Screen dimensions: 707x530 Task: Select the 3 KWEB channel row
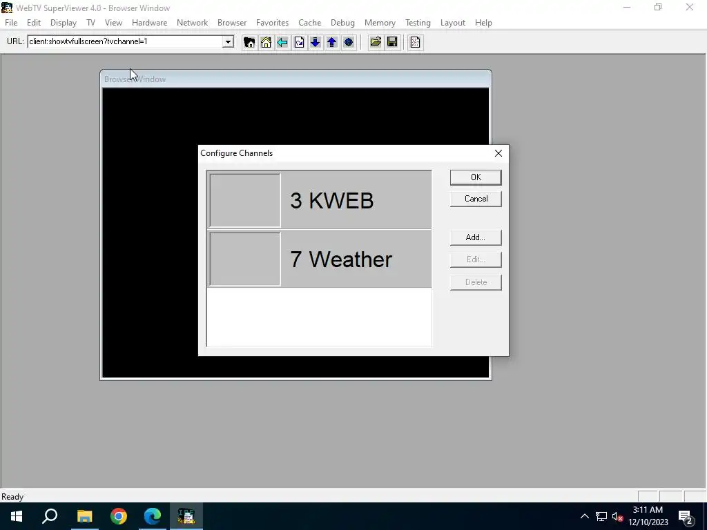pos(319,200)
